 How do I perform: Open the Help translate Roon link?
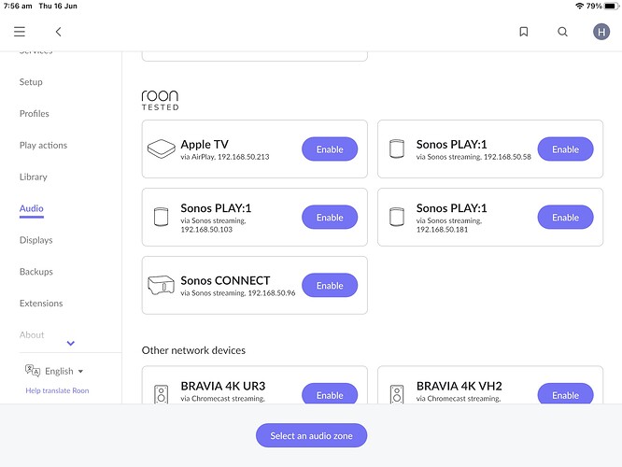click(x=57, y=390)
